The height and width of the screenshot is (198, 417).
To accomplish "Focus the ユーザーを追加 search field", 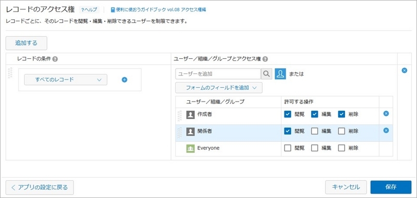I will 218,74.
